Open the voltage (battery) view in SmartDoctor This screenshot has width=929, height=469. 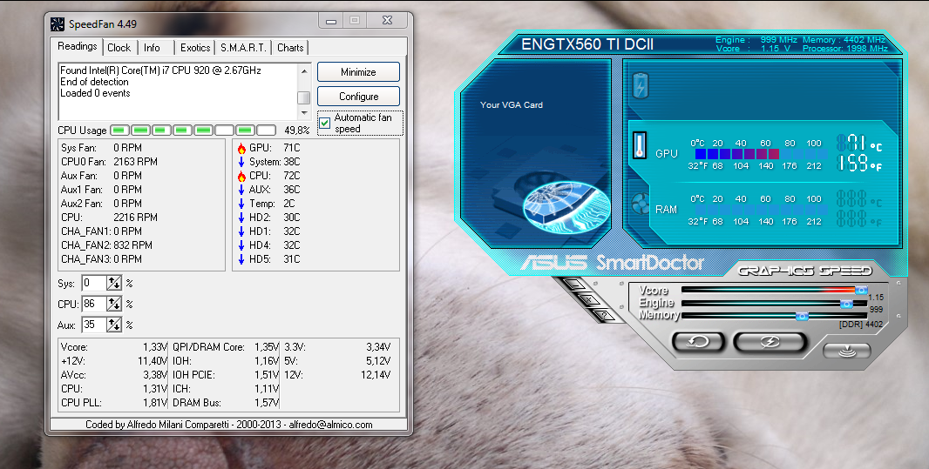click(641, 86)
